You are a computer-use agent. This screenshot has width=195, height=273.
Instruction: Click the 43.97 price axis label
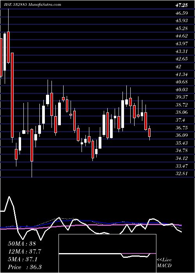point(182,44)
